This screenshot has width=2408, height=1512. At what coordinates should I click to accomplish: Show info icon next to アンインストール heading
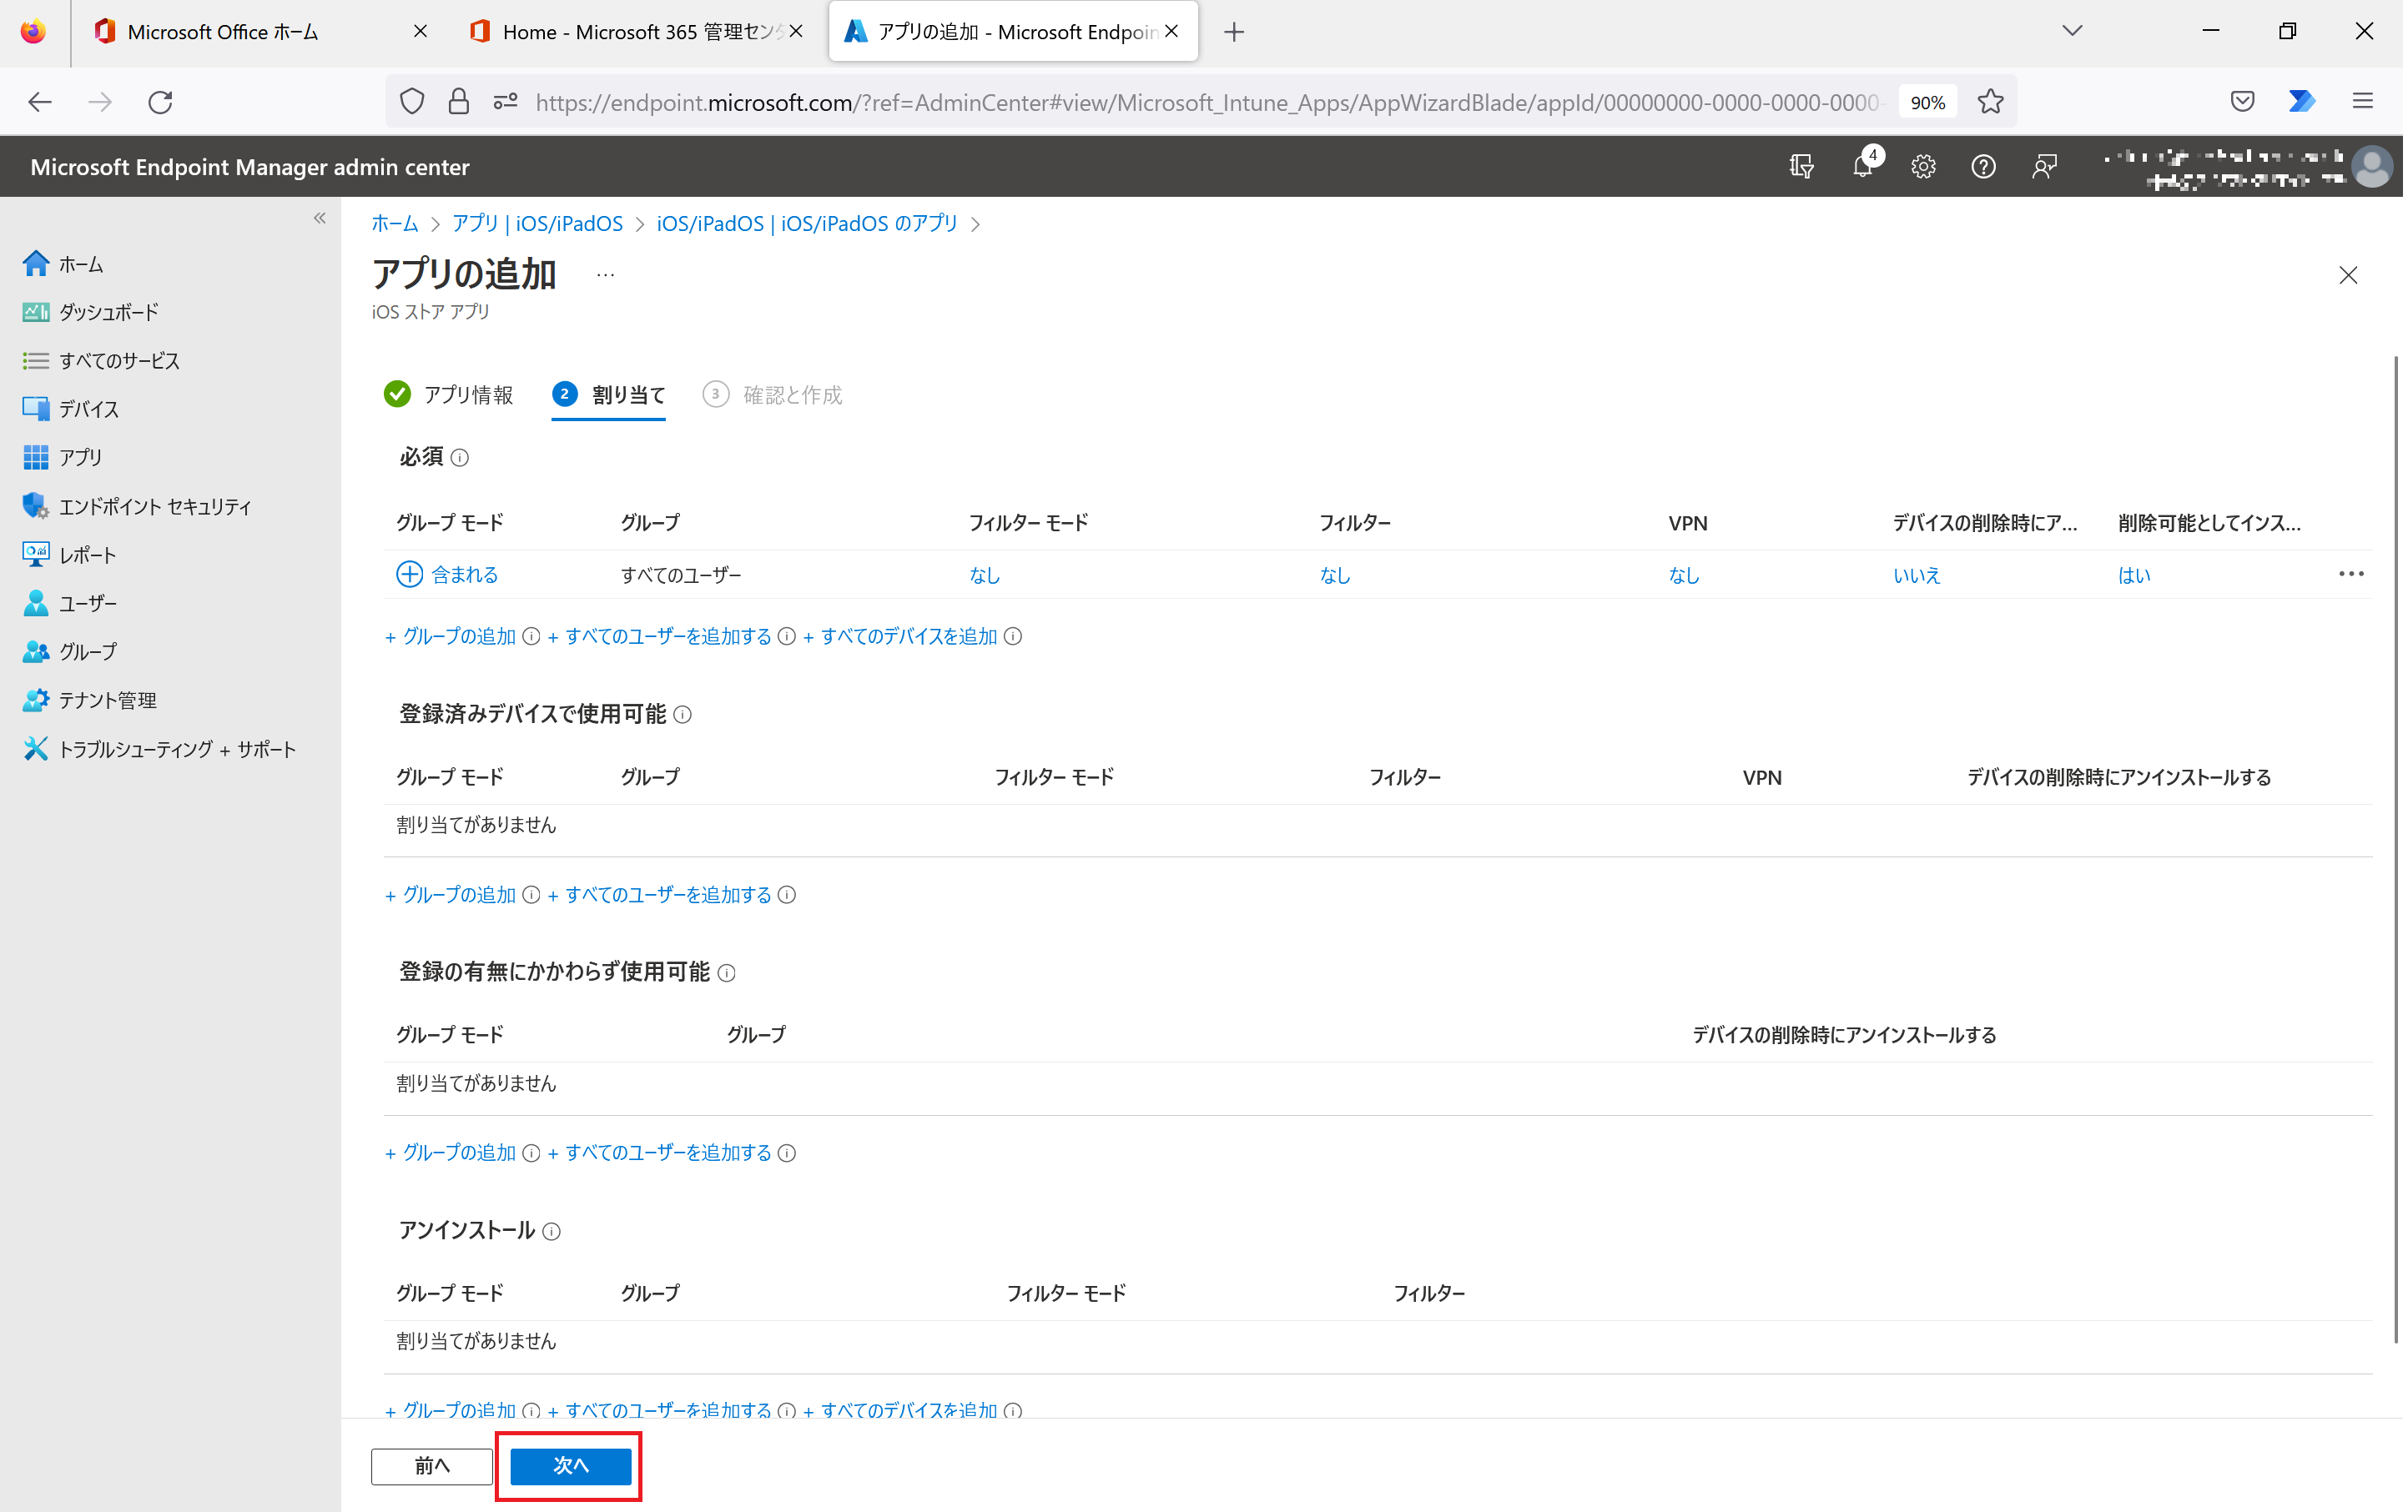pos(552,1231)
